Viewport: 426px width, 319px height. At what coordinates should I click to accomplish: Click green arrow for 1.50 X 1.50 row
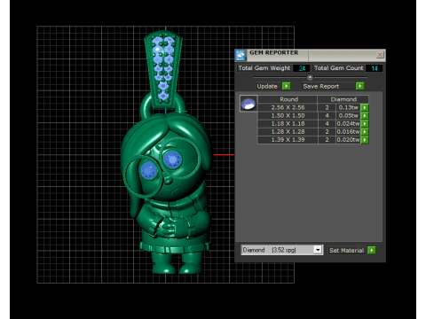(365, 115)
